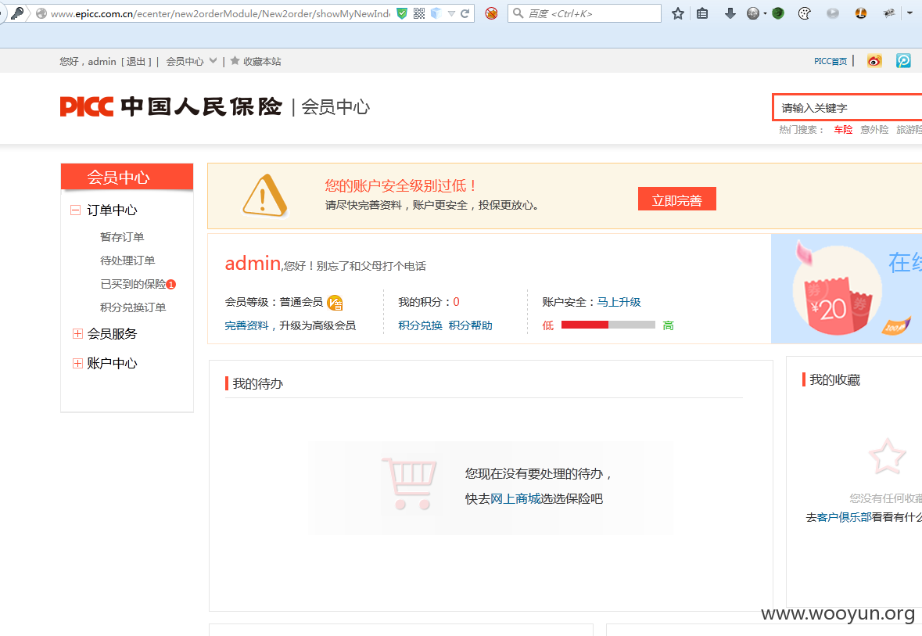Image resolution: width=922 pixels, height=636 pixels.
Task: Expand the 会员服务 tree node
Action: tap(77, 333)
